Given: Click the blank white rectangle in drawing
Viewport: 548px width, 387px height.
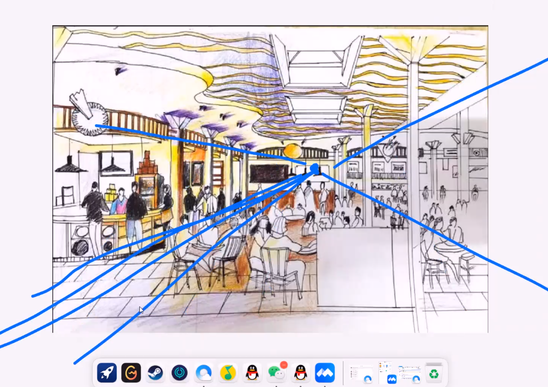Looking at the screenshot, I should pyautogui.click(x=354, y=266).
